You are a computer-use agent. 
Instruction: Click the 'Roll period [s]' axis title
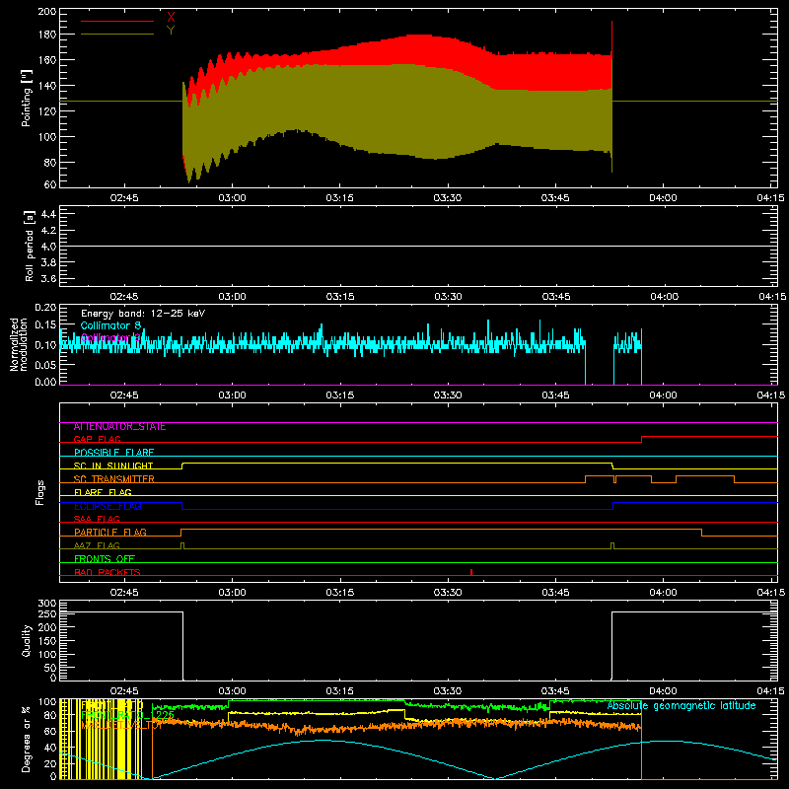coord(30,246)
